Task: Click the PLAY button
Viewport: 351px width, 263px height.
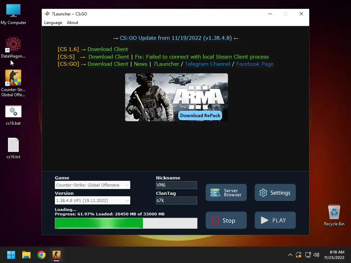Action: pyautogui.click(x=275, y=220)
